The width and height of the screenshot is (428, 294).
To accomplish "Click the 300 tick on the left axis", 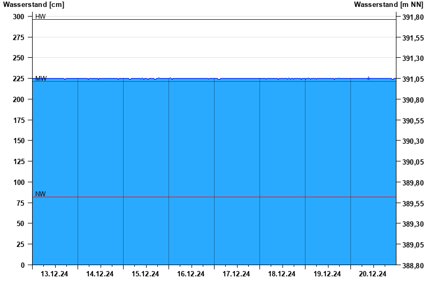I will (19, 17).
